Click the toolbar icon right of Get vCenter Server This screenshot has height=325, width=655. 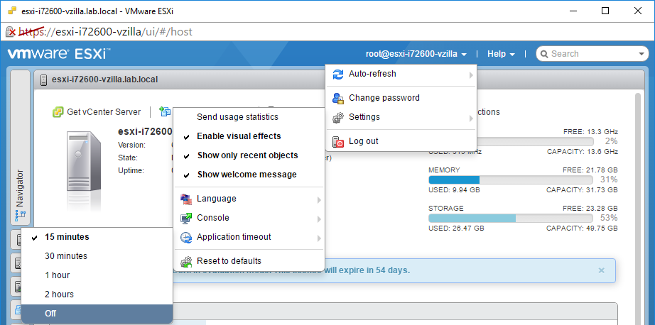[165, 112]
